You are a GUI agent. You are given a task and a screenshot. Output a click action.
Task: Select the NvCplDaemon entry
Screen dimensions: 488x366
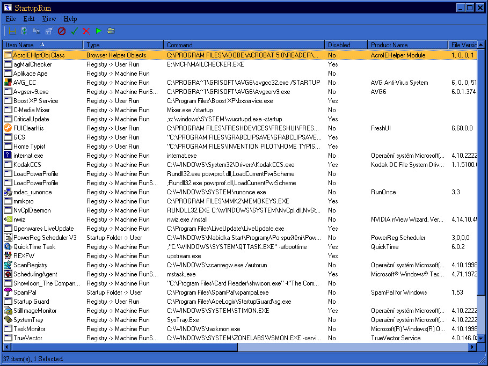tap(32, 210)
